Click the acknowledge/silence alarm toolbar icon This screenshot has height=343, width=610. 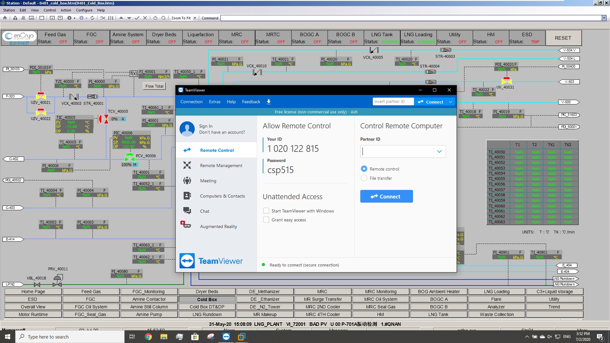[23, 18]
